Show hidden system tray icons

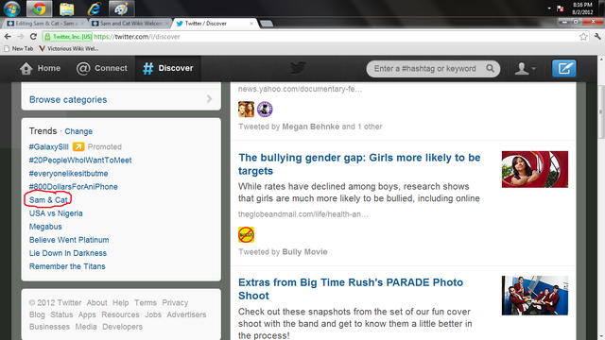[549, 8]
